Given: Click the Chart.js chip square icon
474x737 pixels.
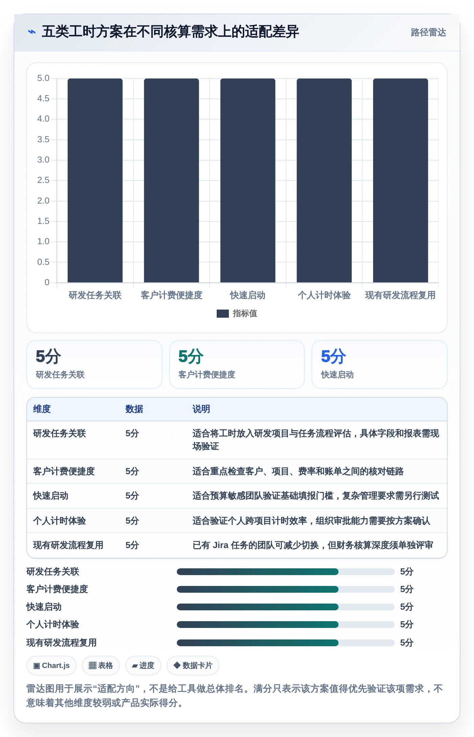Looking at the screenshot, I should click(x=37, y=666).
